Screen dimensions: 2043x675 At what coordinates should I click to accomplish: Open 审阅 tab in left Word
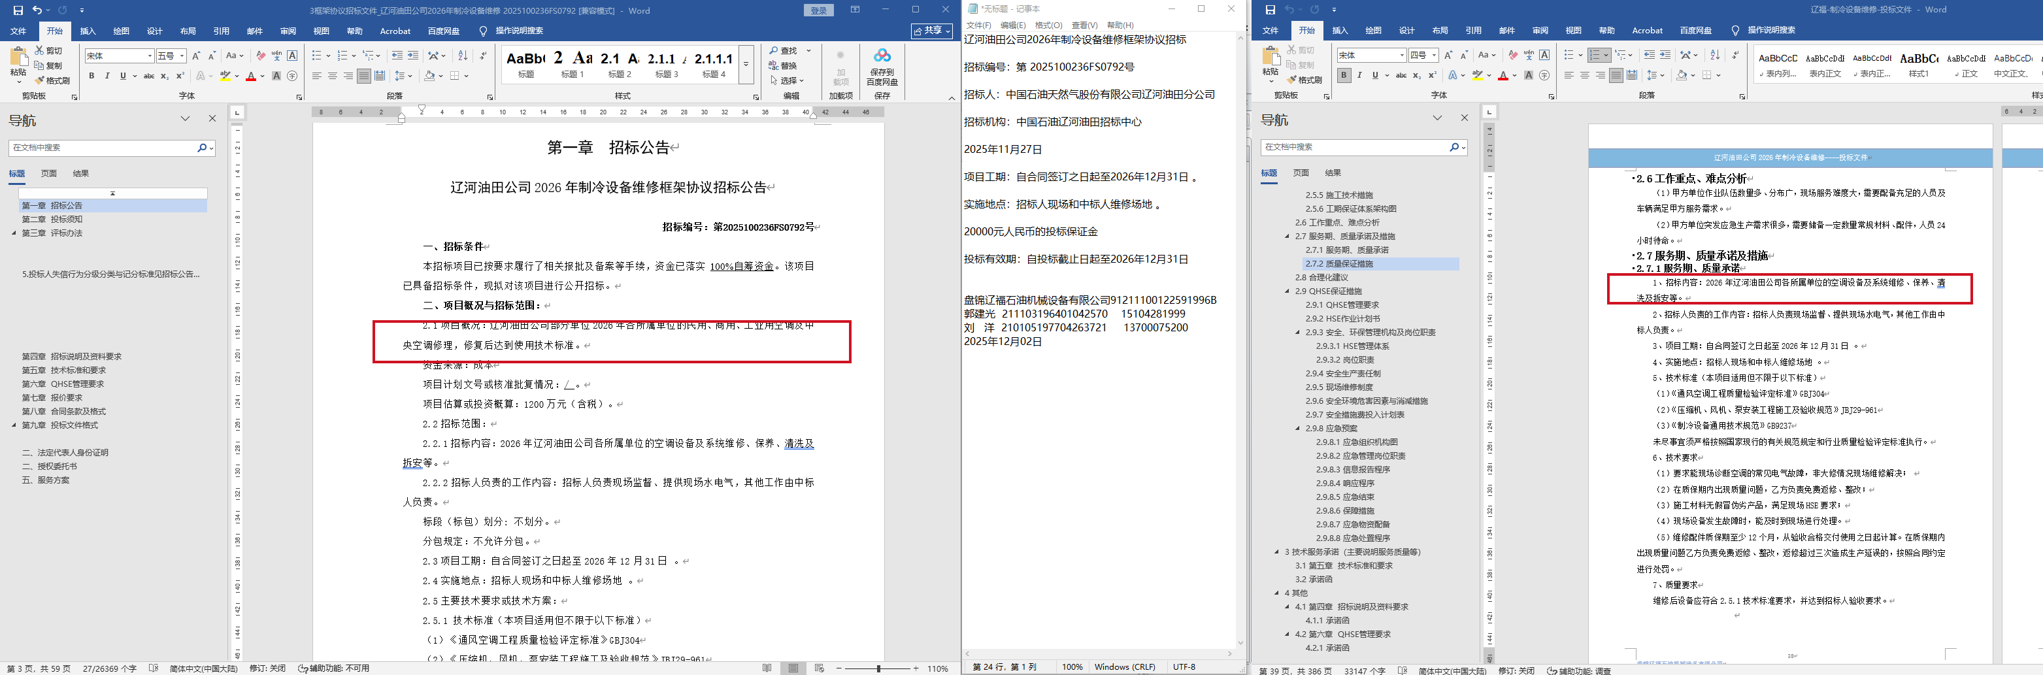pos(288,31)
